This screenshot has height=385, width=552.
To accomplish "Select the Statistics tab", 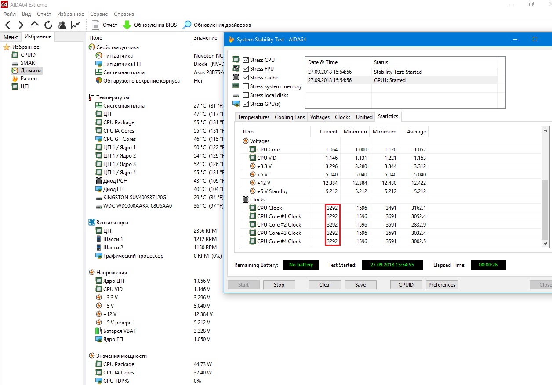I will click(388, 116).
